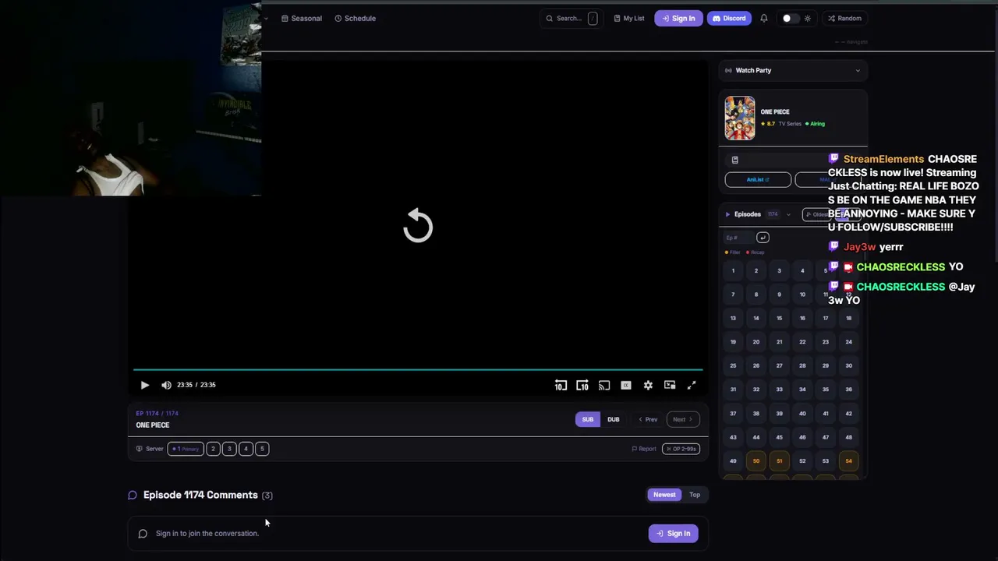Select episode 52 in the grid

[802, 460]
